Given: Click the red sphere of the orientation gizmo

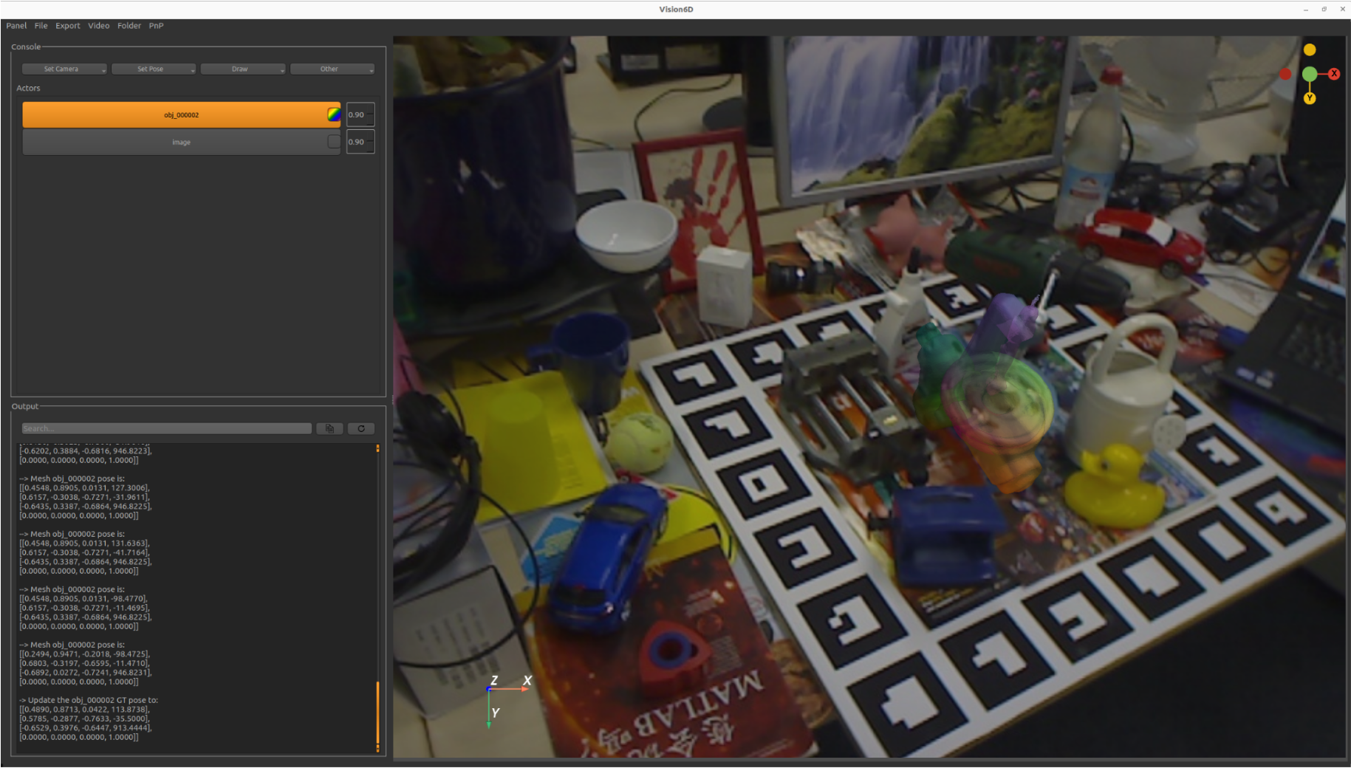Looking at the screenshot, I should click(x=1286, y=74).
